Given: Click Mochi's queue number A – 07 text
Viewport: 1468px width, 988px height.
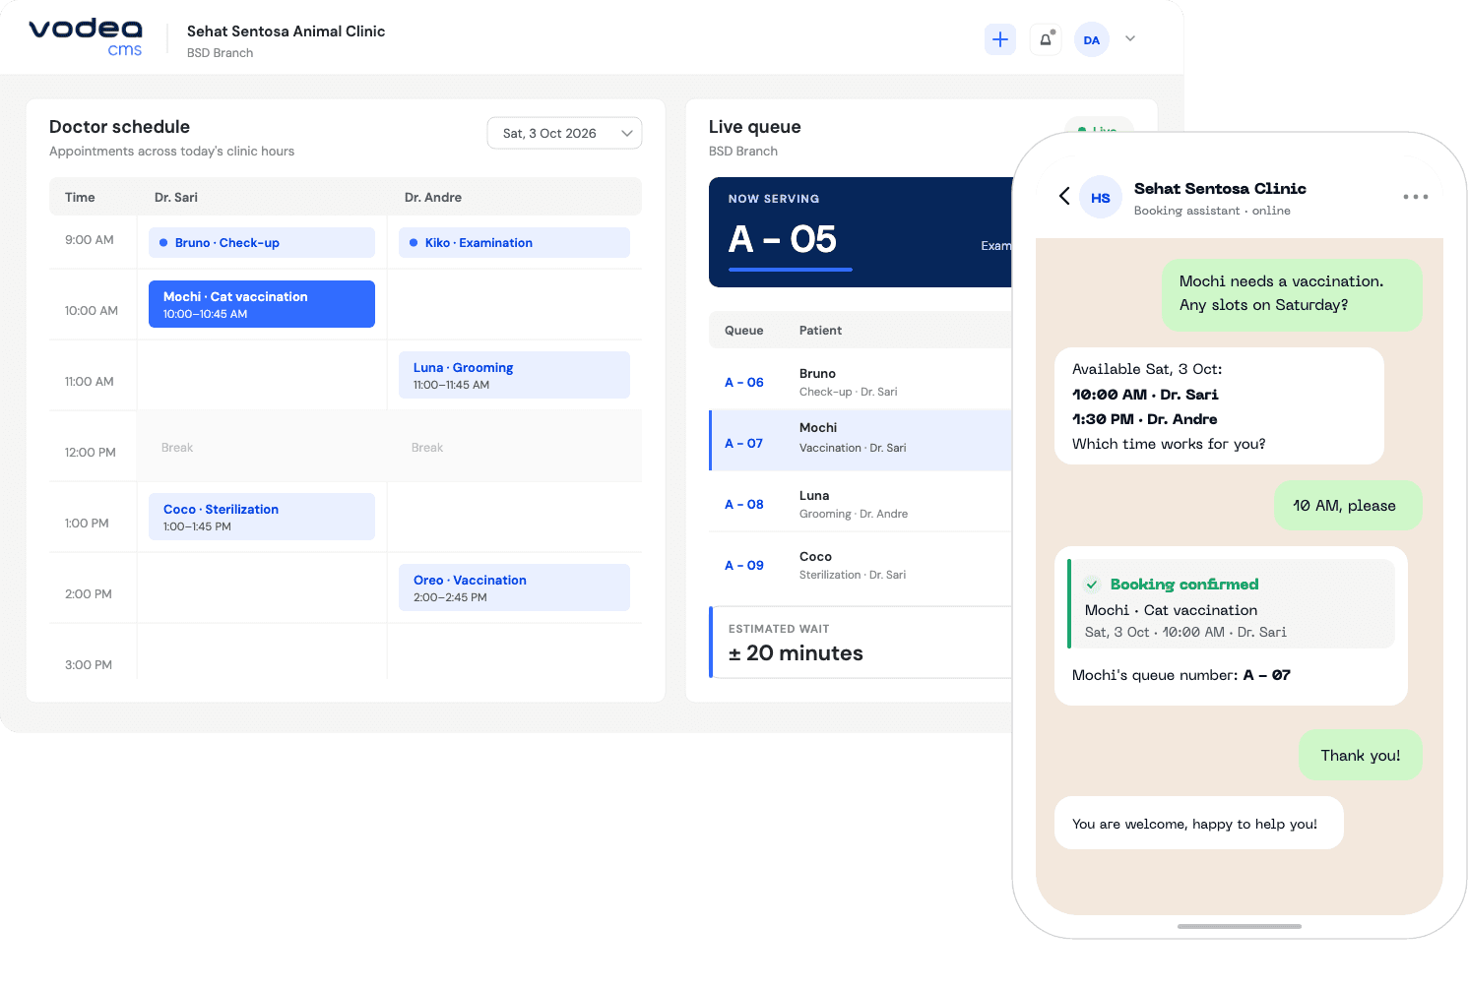Looking at the screenshot, I should 1181,675.
